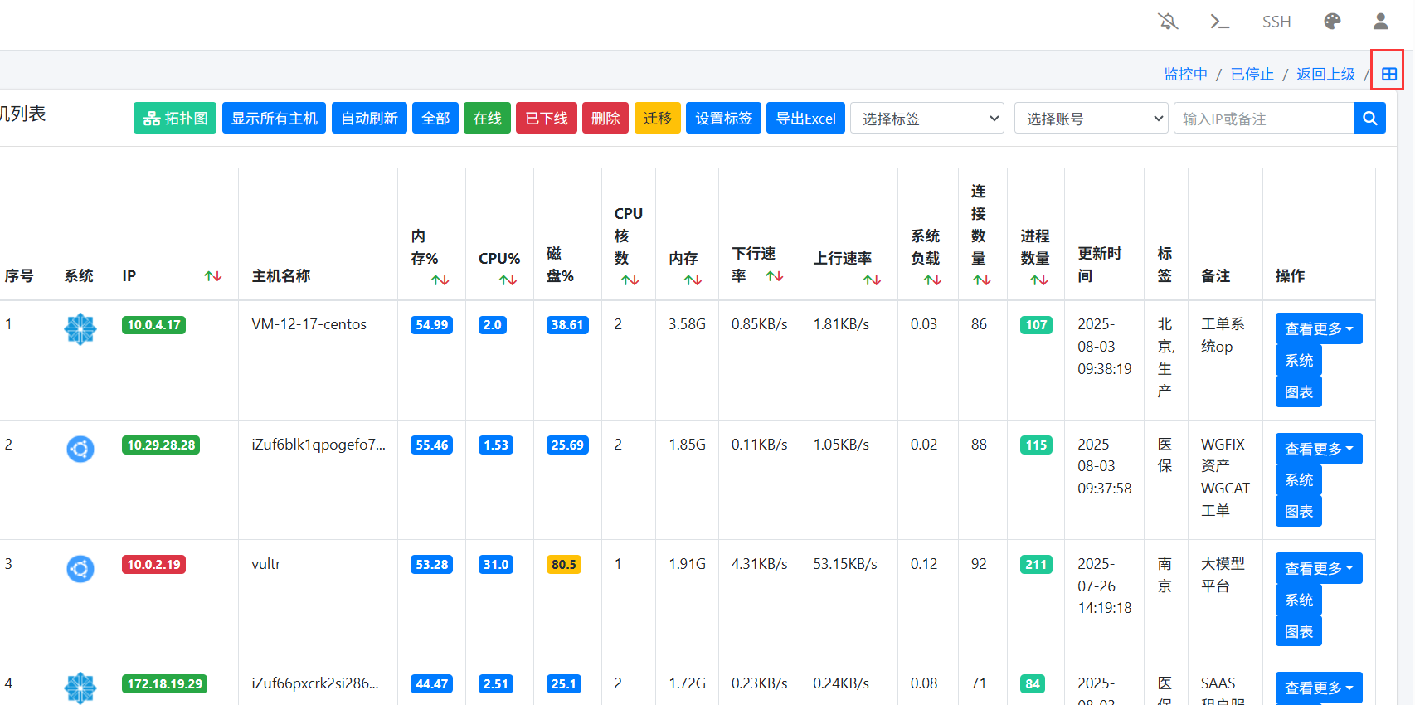
Task: Sort by CPU核数 column arrows
Action: click(x=630, y=280)
